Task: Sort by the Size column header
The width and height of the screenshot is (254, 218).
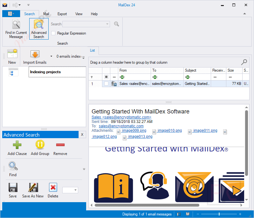Action: pyautogui.click(x=234, y=70)
